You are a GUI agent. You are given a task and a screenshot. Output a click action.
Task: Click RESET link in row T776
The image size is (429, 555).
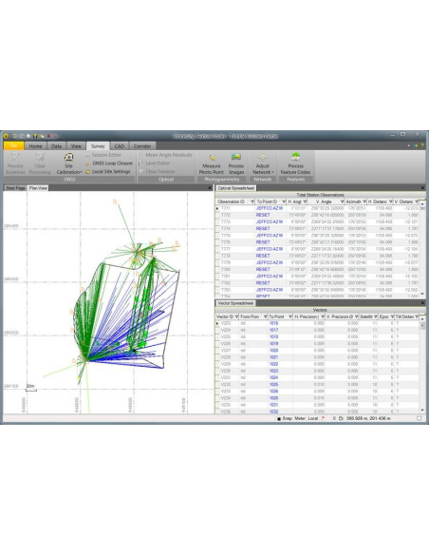pos(263,242)
